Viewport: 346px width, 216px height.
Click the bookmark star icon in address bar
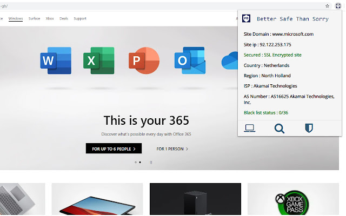pos(327,6)
